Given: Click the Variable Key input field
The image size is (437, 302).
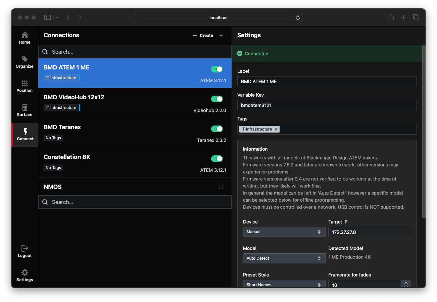Looking at the screenshot, I should 327,105.
